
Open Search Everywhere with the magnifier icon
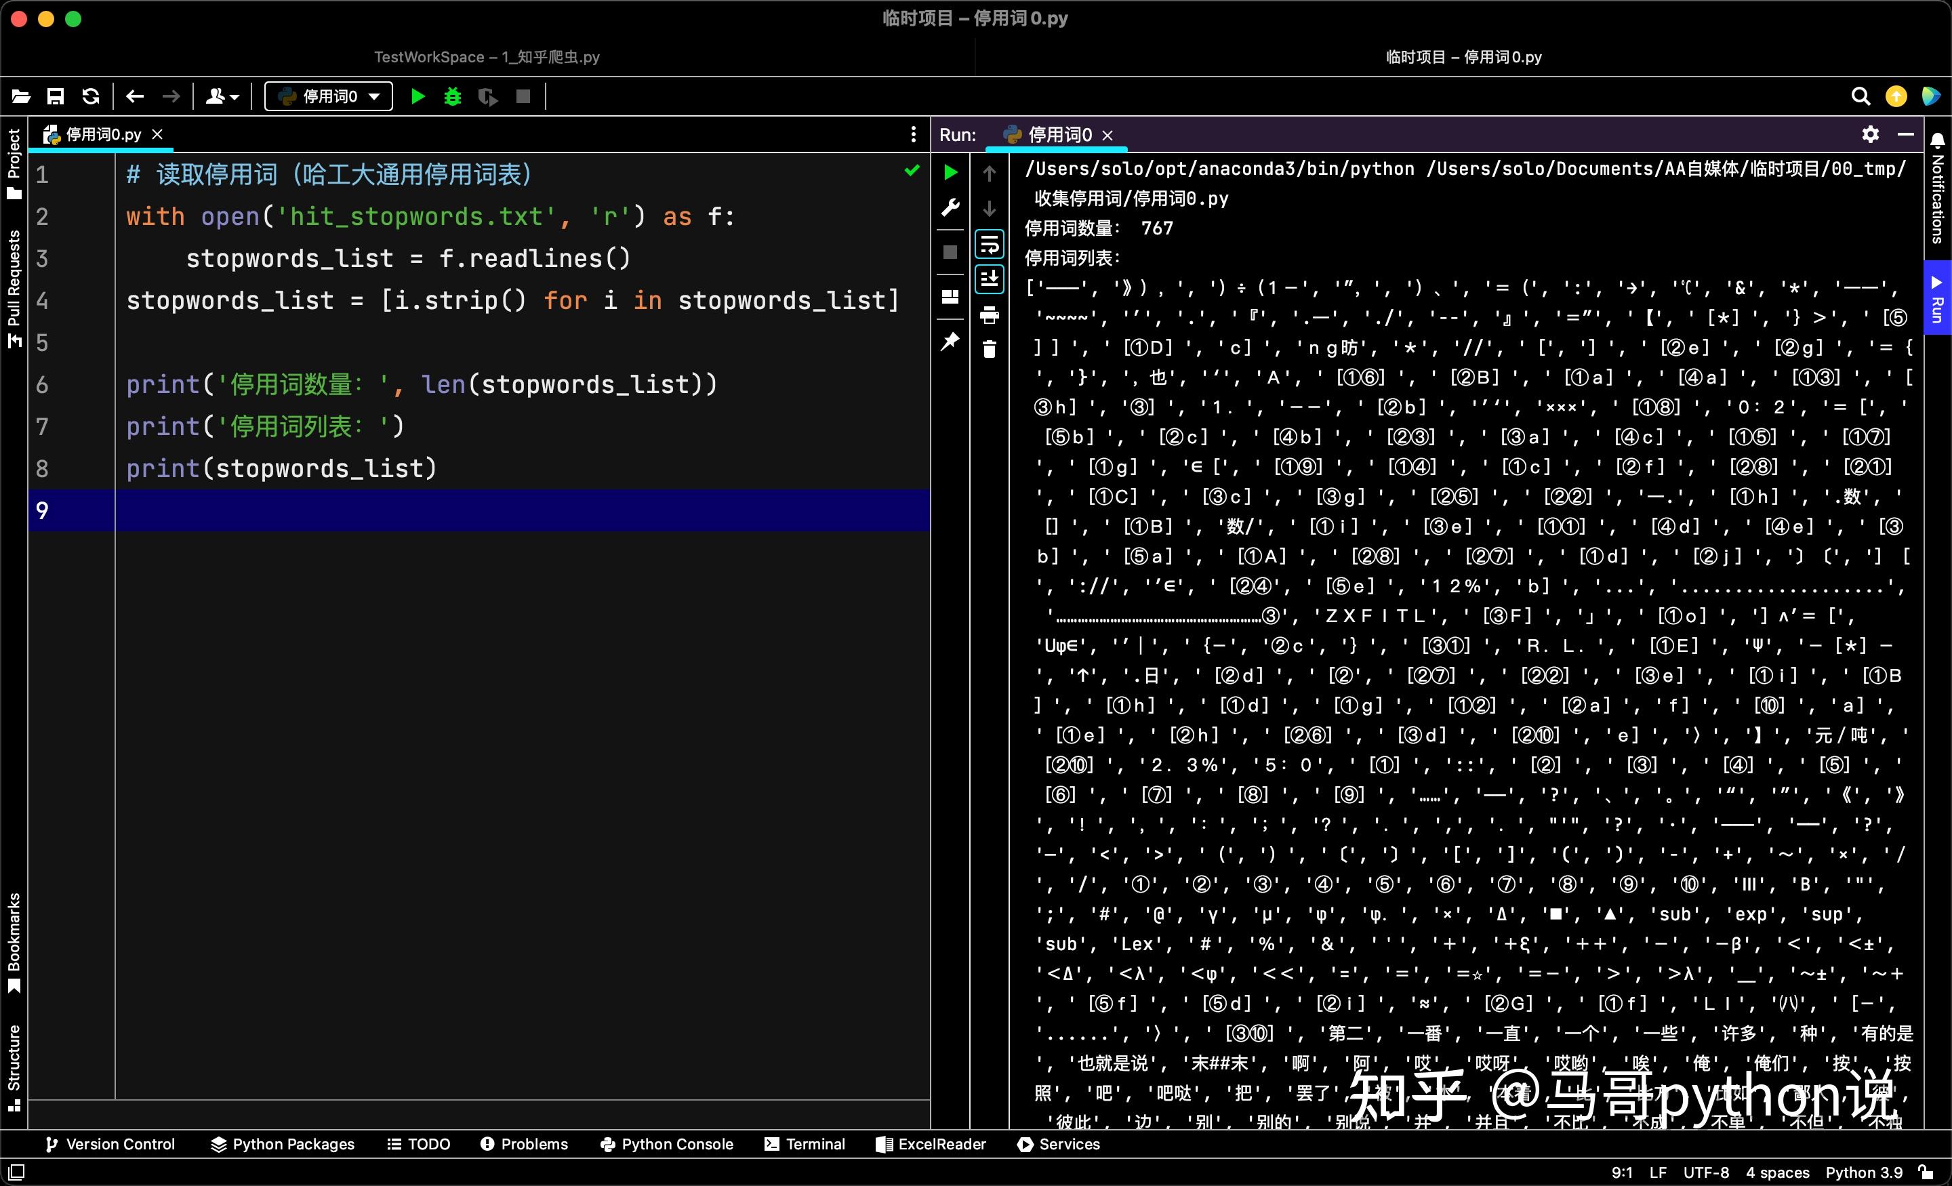coord(1860,96)
